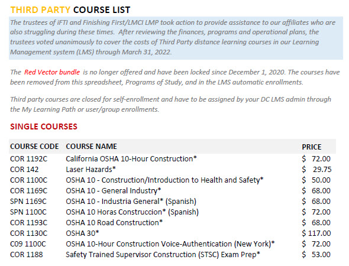This screenshot has width=349, height=266.
Task: Click the $117.00 price cell
Action: (x=316, y=233)
